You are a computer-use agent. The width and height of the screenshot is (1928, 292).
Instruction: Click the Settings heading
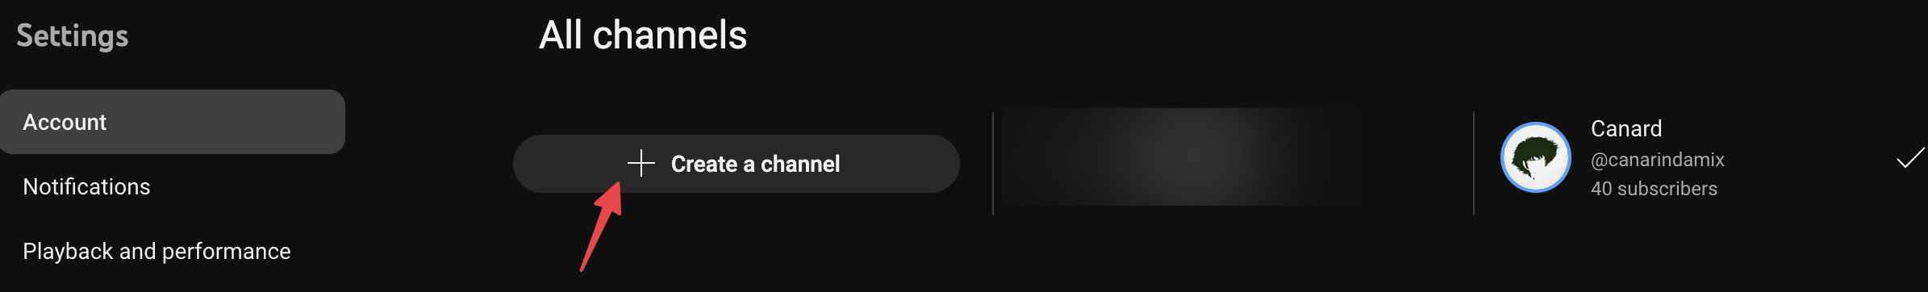[x=73, y=36]
